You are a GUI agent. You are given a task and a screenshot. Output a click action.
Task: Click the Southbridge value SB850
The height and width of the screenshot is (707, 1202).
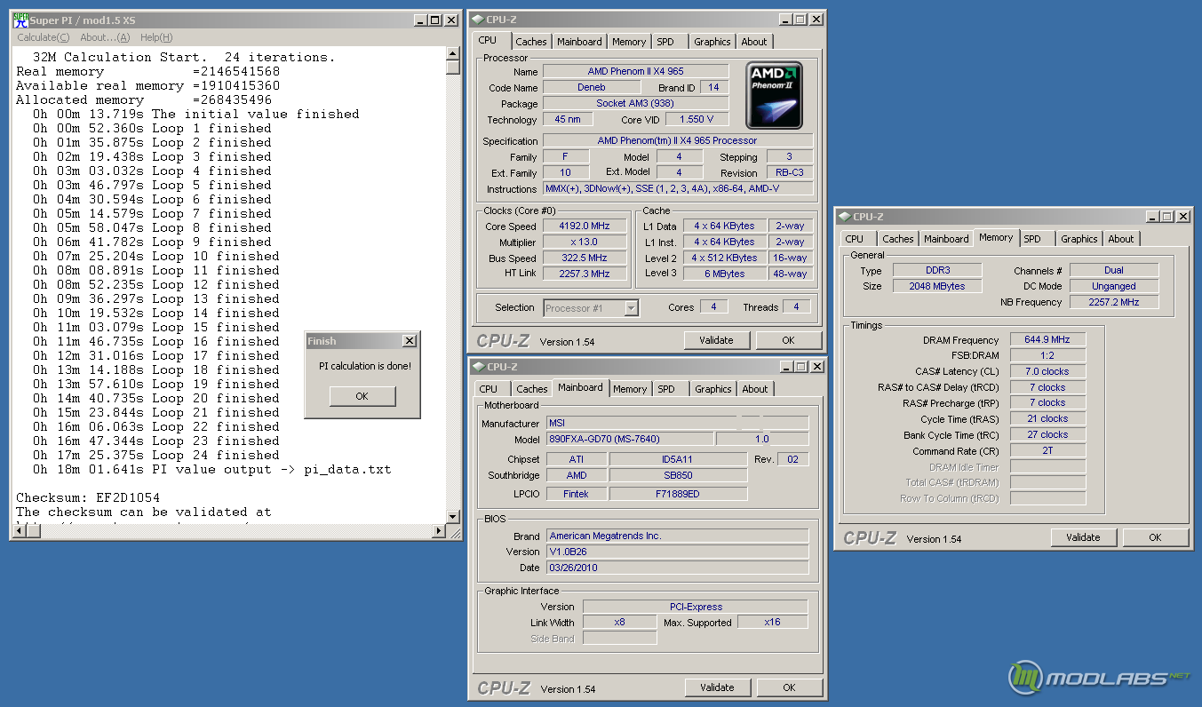pos(678,475)
